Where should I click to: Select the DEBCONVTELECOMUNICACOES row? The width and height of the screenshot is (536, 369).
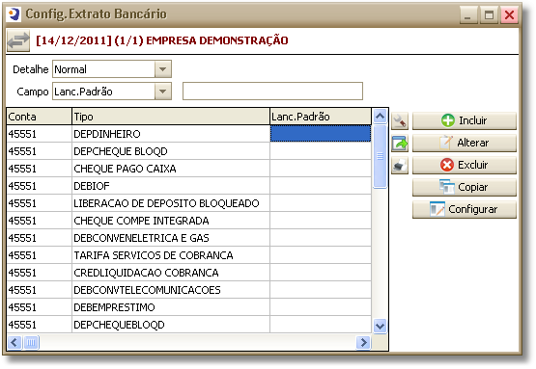coord(188,290)
